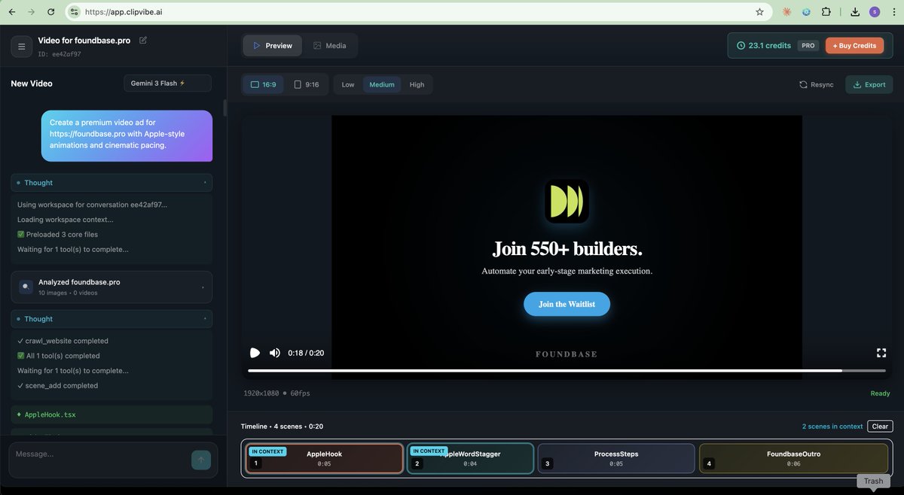The height and width of the screenshot is (495, 904).
Task: Click the video progress bar
Action: click(567, 371)
